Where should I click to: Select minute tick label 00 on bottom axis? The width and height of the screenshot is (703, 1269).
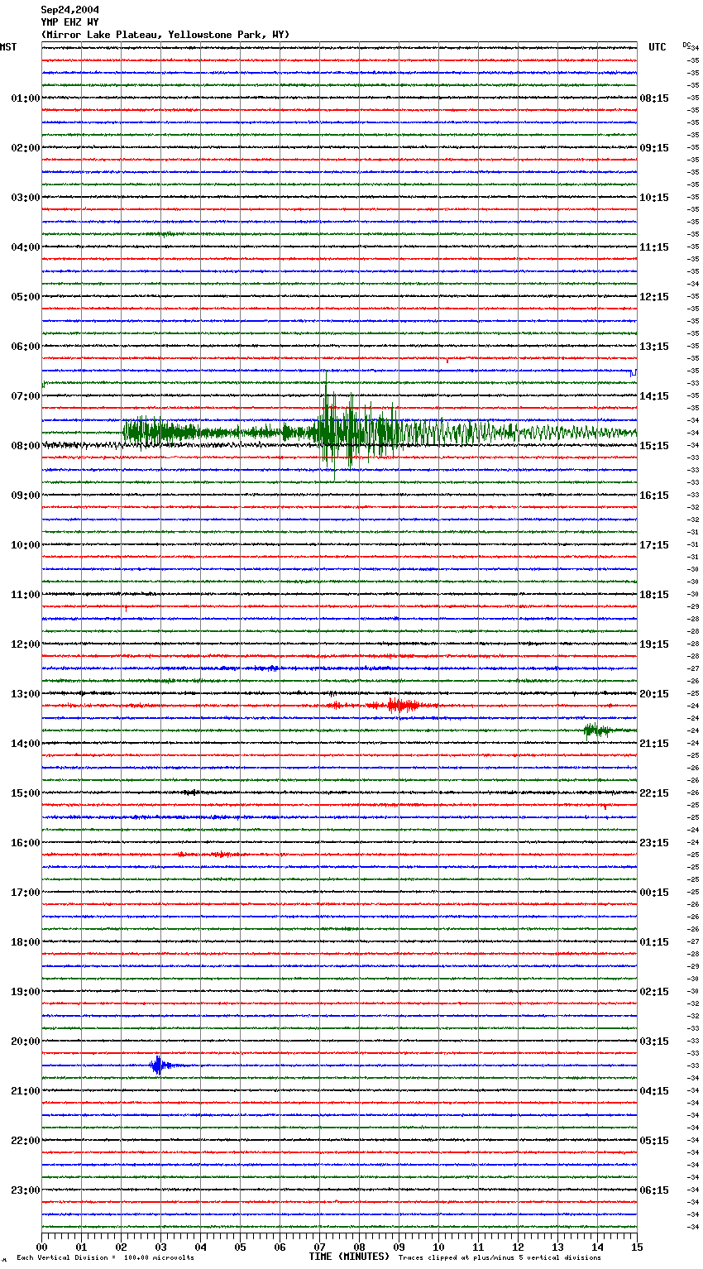(x=41, y=1247)
